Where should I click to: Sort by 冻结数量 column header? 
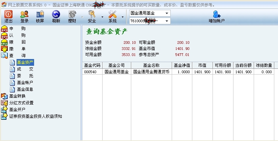coord(264,65)
